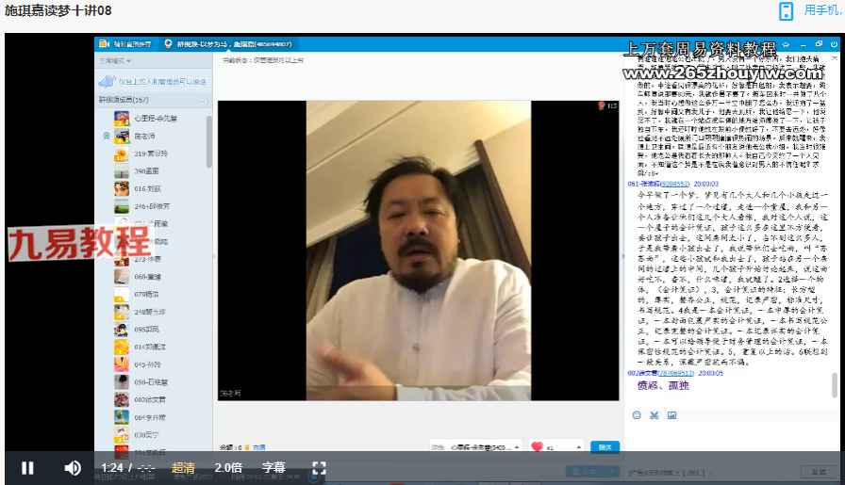
Task: Click the chat messages scrollbar thumb
Action: (x=835, y=385)
